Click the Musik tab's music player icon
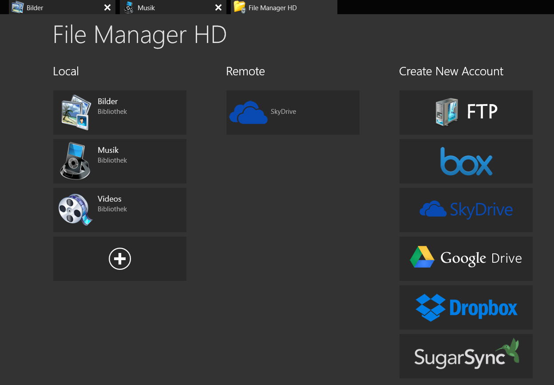 pyautogui.click(x=129, y=7)
